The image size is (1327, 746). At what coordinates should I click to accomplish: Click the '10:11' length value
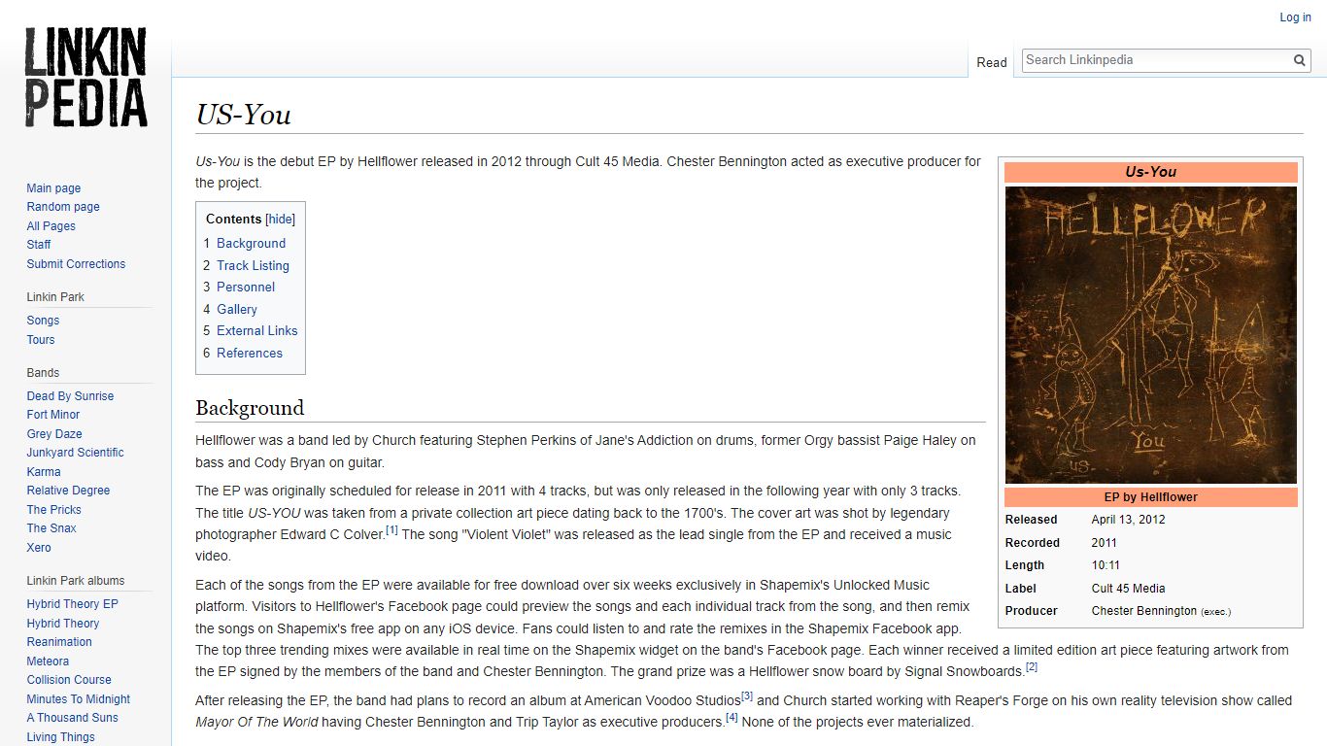1106,565
